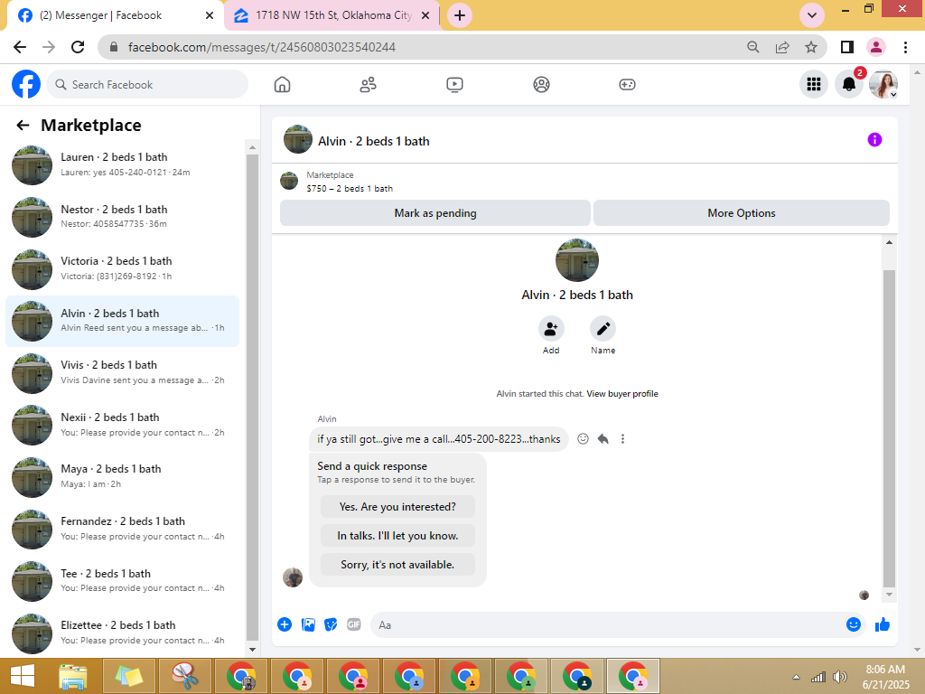This screenshot has height=694, width=925.
Task: Open the tab search dropdown chevron
Action: 812,15
